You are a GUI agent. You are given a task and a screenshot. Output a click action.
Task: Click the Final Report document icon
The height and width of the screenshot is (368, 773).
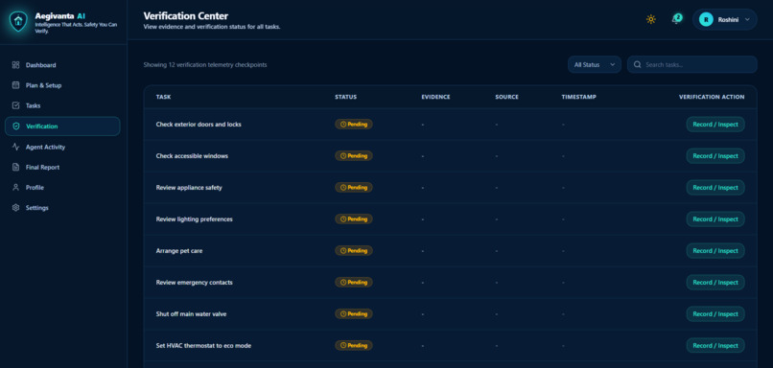(x=15, y=167)
